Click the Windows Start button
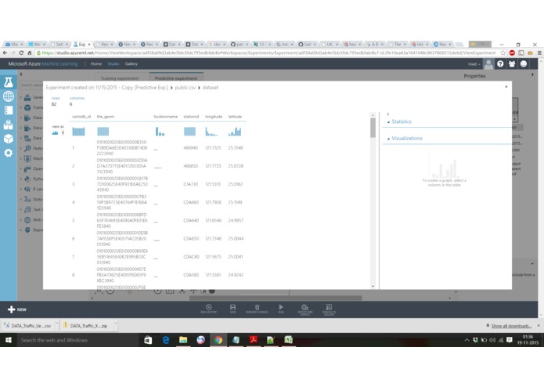 click(x=9, y=340)
